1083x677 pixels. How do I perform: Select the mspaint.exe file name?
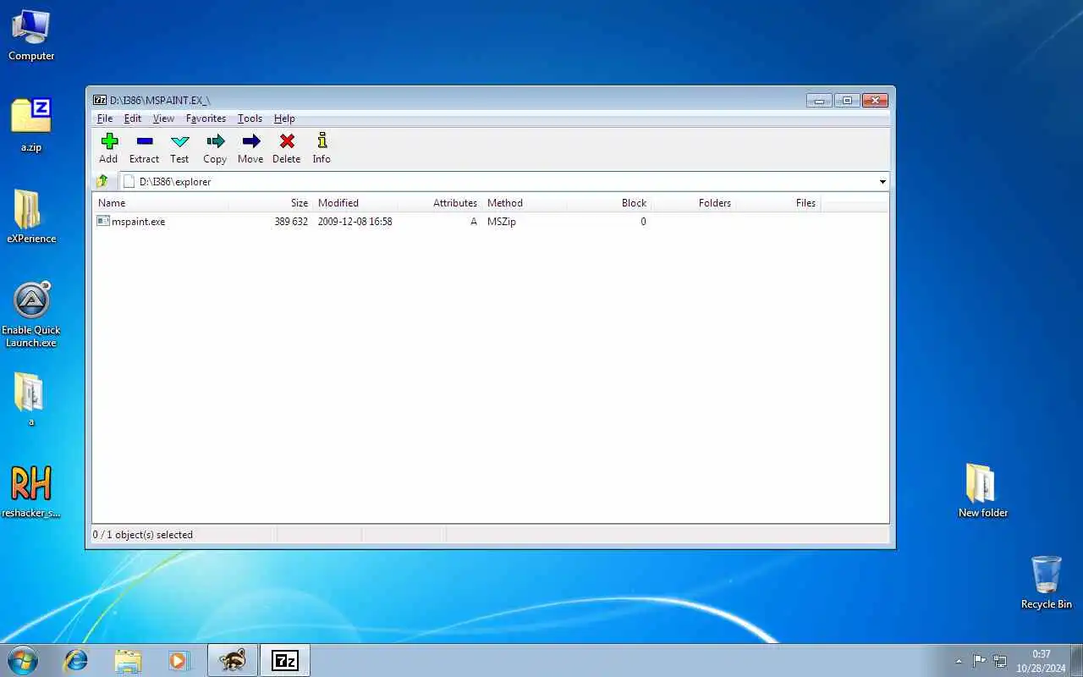(x=138, y=222)
